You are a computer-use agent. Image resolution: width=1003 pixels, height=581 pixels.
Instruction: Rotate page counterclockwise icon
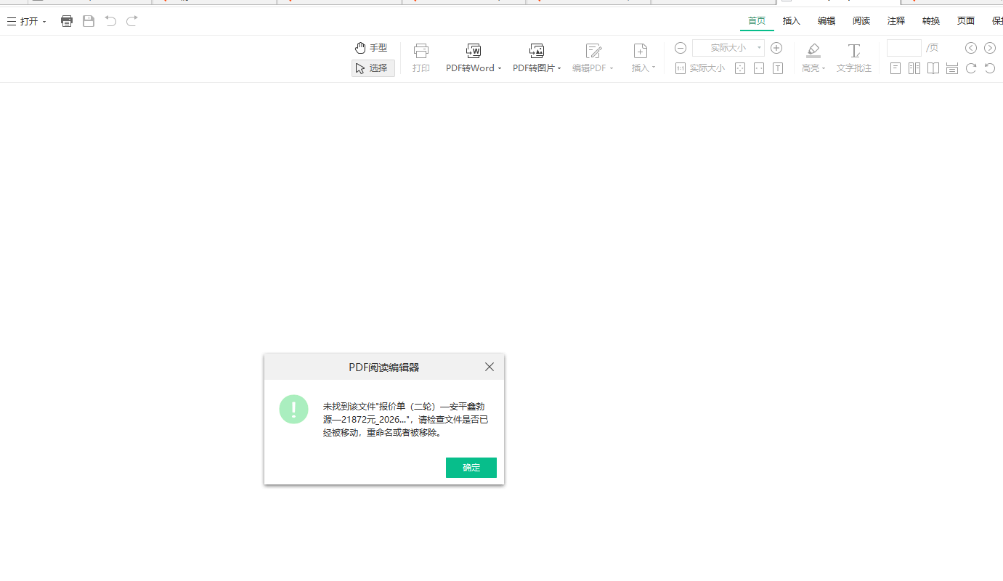coord(990,68)
